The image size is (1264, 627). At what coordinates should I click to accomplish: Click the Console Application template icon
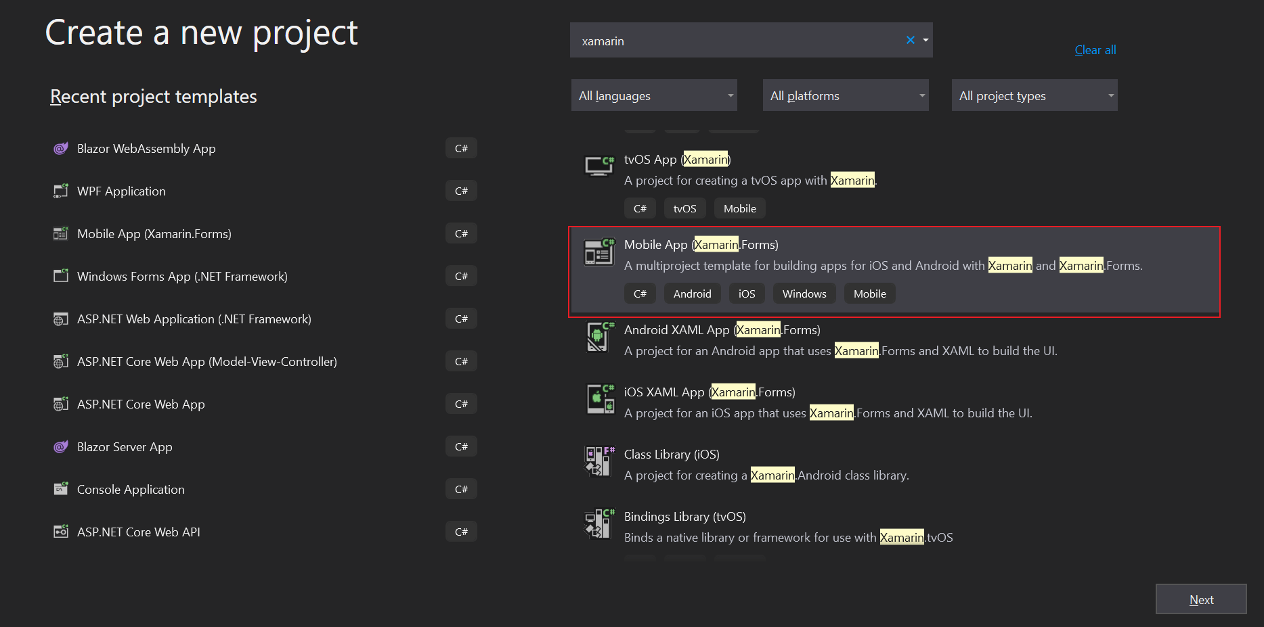(60, 489)
